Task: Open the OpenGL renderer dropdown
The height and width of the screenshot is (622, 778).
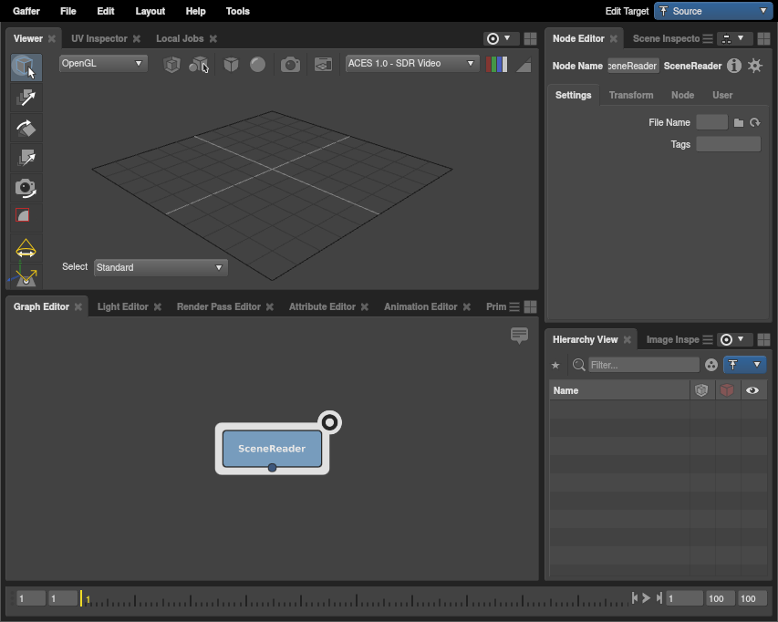Action: (x=102, y=64)
